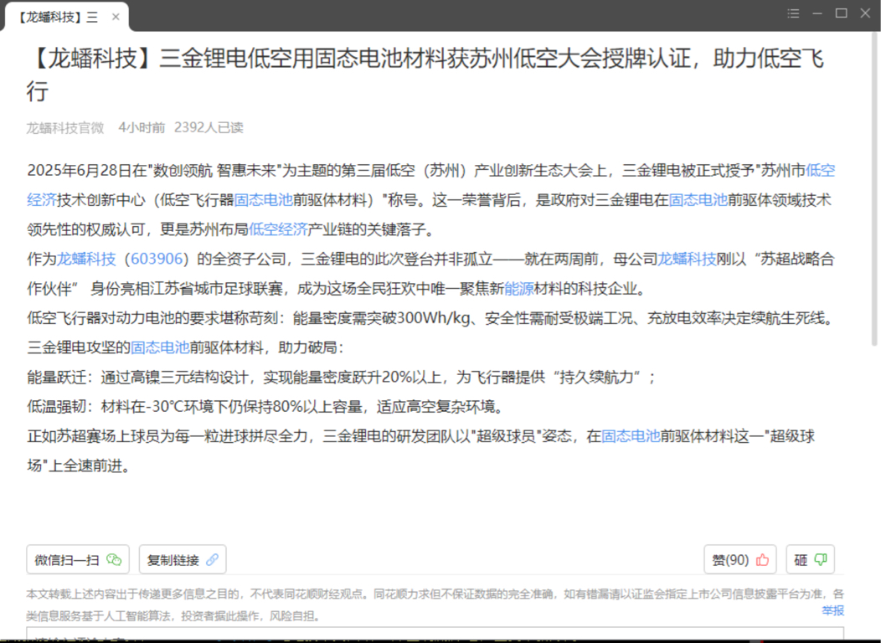Maximize the article window
The width and height of the screenshot is (881, 643).
841,13
